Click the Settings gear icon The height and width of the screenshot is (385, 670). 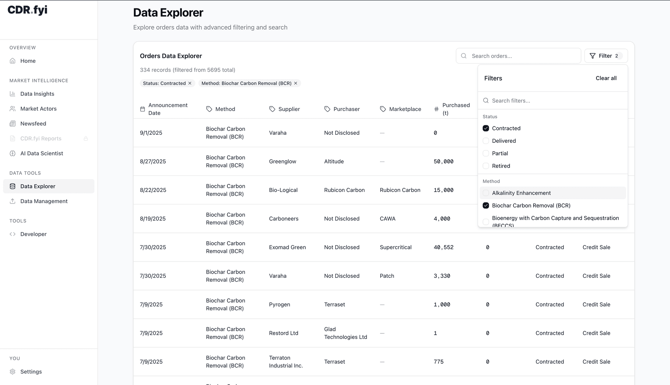[x=13, y=371]
